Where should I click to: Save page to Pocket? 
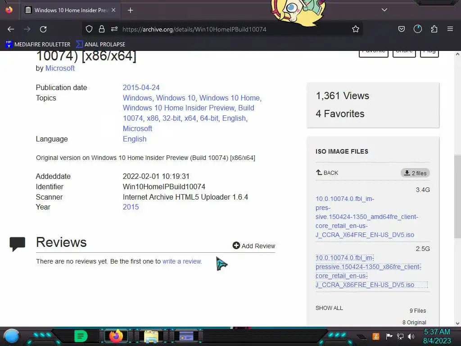[x=401, y=29]
